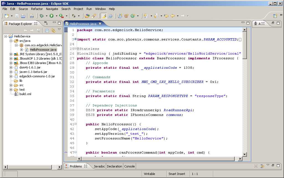Expand the HelloProcessor.java tree node
284x178 pixels.
tap(21, 50)
